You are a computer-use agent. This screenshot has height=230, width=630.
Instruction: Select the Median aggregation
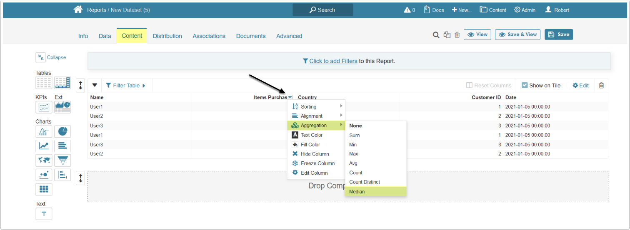(376, 191)
